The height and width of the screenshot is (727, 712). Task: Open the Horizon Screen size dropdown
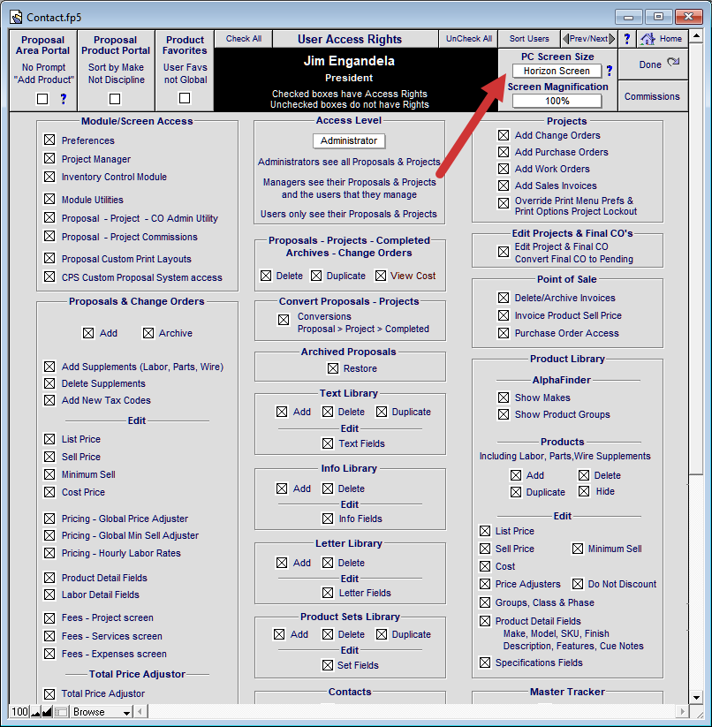coord(557,71)
